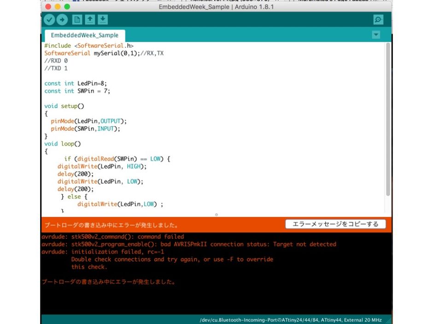Click the Verify checkmark icon
433x324 pixels.
coord(49,20)
